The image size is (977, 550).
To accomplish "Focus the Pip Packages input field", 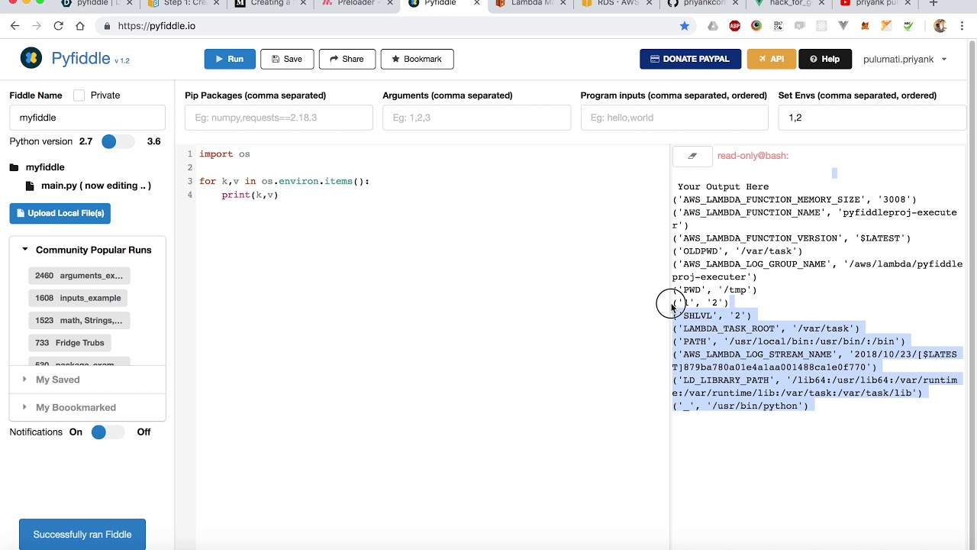I will [x=279, y=118].
